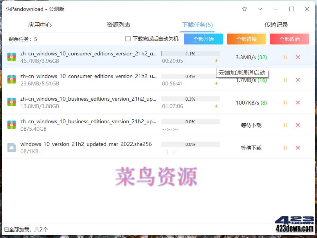Screen dimensions: 317x238
Task: Pause the third business editions download task
Action: coord(285,102)
